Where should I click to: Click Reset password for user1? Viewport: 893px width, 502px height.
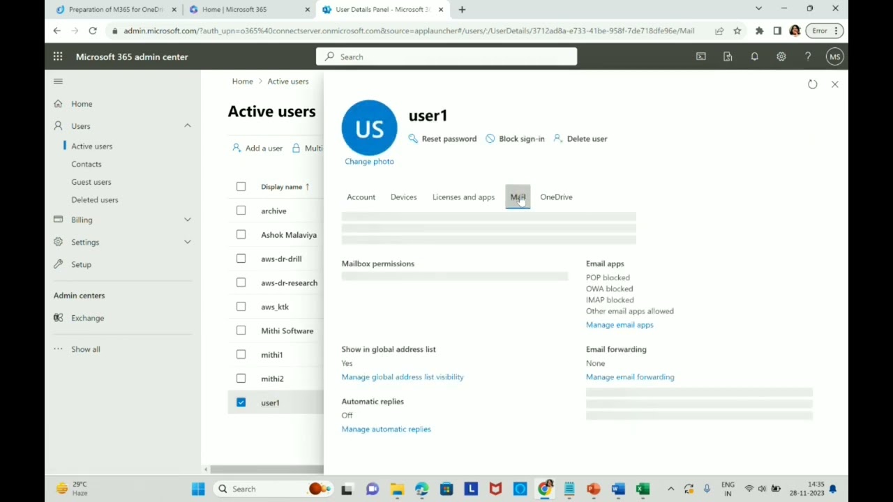point(442,139)
